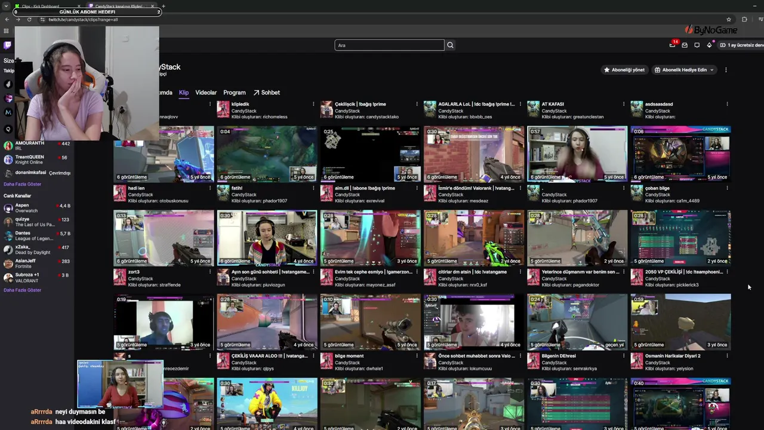Open options for clip 'AT KAFASI'
The width and height of the screenshot is (764, 430).
click(624, 104)
